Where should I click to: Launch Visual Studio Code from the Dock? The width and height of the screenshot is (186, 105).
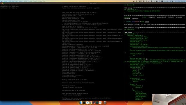click(87, 102)
